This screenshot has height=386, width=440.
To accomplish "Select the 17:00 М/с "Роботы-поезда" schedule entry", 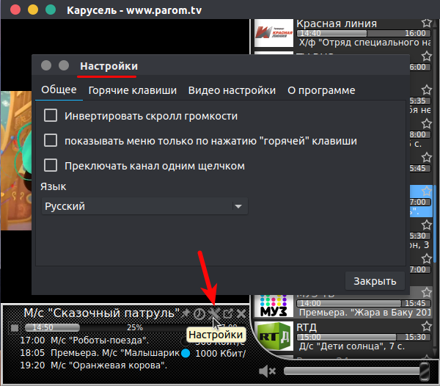I will pyautogui.click(x=84, y=341).
